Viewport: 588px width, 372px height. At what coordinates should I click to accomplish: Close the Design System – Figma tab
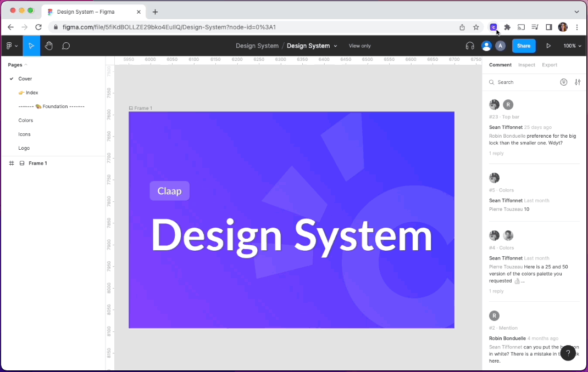pyautogui.click(x=138, y=12)
